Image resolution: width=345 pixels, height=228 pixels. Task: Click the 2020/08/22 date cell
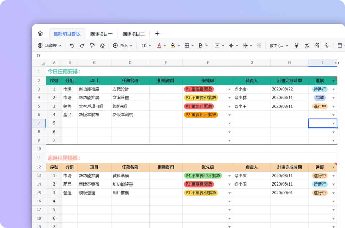click(289, 89)
